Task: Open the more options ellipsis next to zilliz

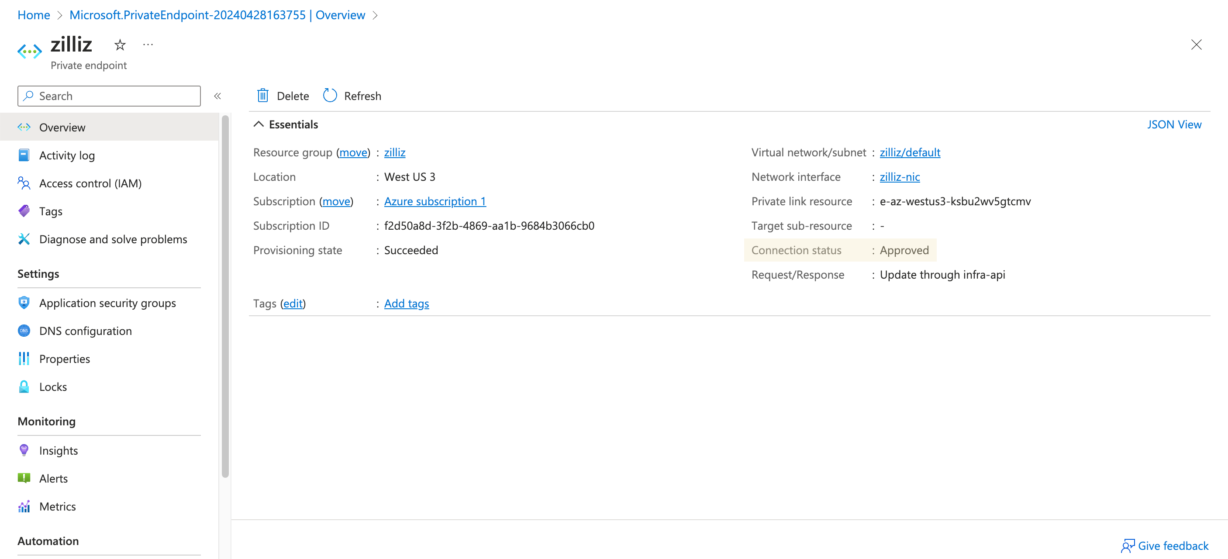Action: coord(148,45)
